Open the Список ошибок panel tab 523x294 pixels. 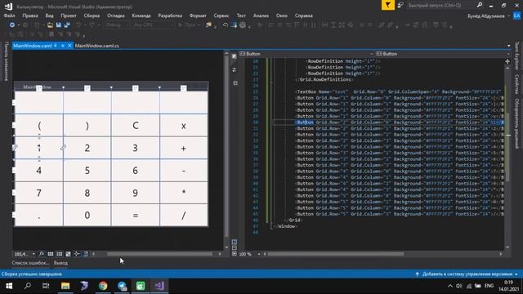tap(30, 263)
